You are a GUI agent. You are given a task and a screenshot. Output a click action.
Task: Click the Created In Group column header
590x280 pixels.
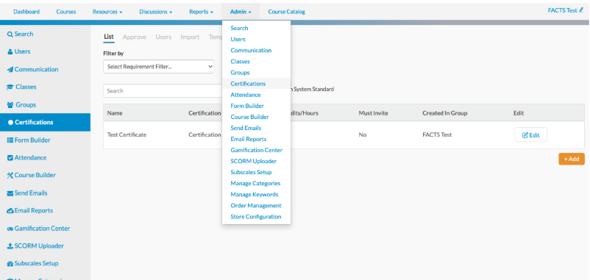tap(444, 113)
